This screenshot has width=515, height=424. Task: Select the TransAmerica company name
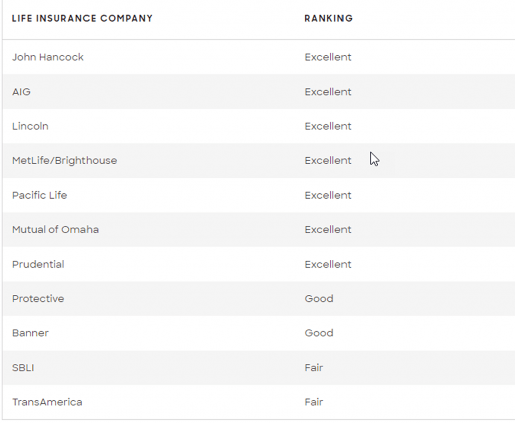pos(47,402)
